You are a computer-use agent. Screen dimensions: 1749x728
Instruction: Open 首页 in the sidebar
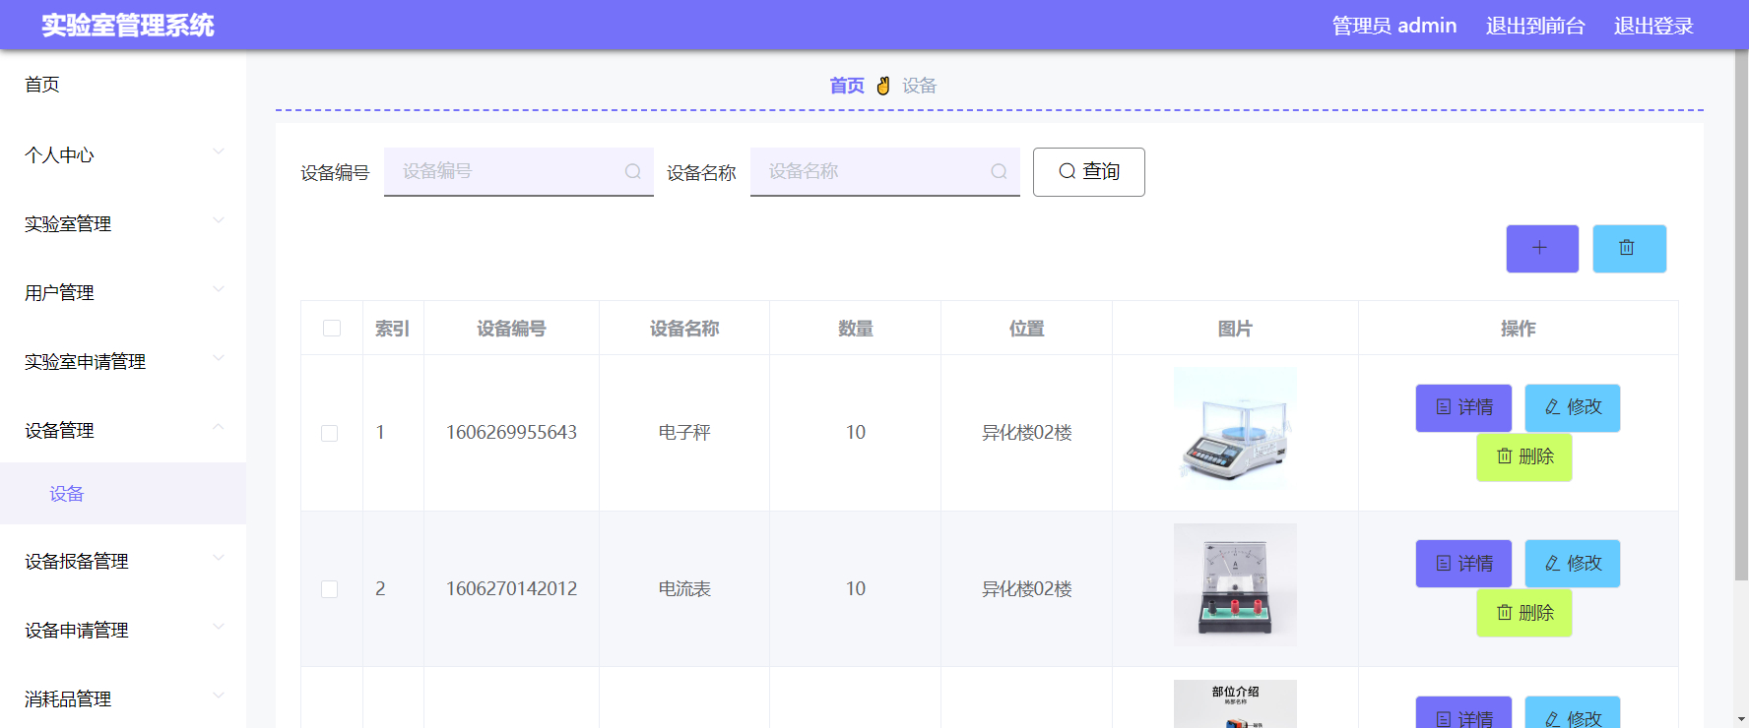(123, 85)
